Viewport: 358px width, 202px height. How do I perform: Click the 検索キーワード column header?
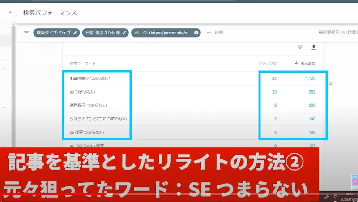(82, 64)
